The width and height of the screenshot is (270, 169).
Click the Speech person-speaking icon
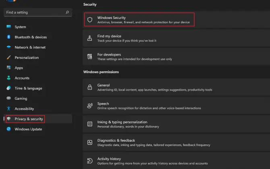[x=90, y=105]
